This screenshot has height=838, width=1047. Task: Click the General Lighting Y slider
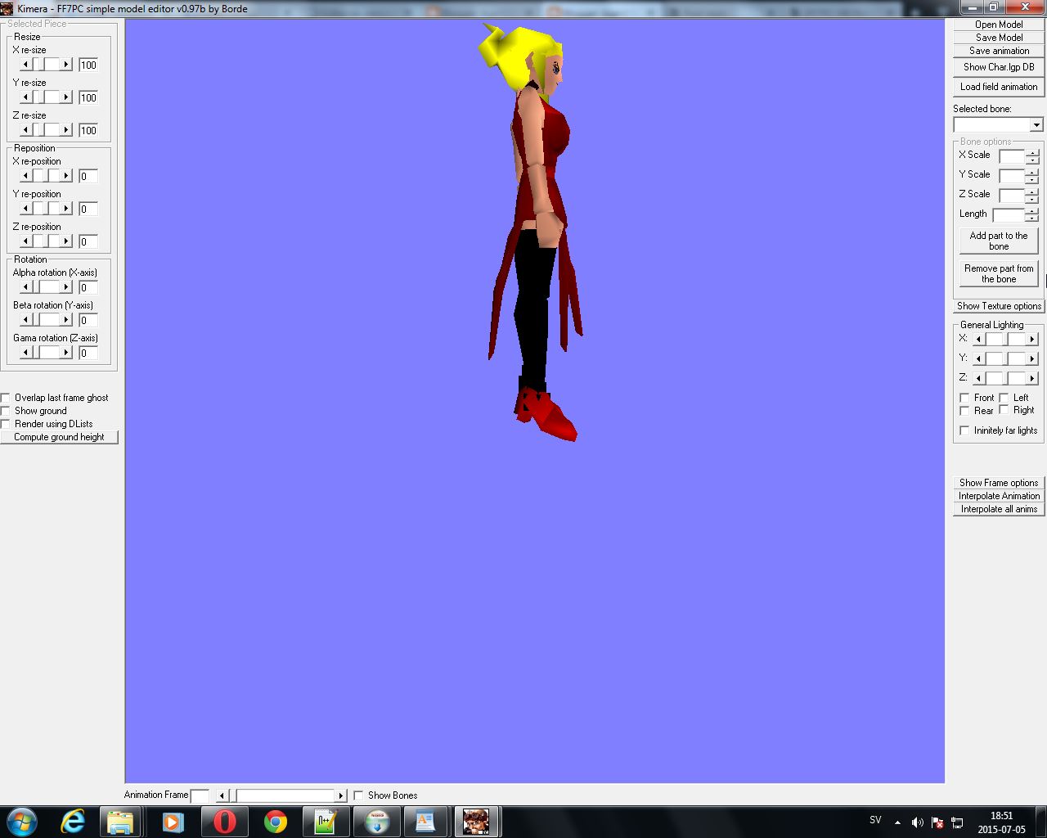coord(1005,358)
